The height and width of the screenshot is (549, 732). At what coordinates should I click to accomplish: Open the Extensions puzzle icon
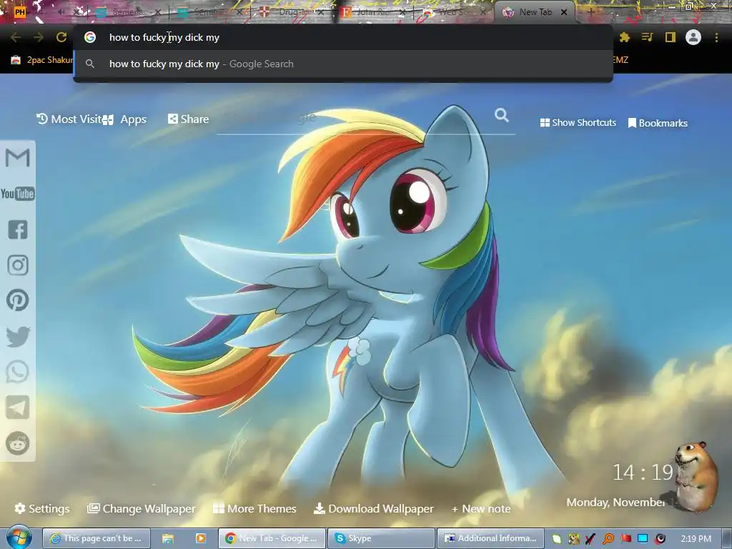624,37
